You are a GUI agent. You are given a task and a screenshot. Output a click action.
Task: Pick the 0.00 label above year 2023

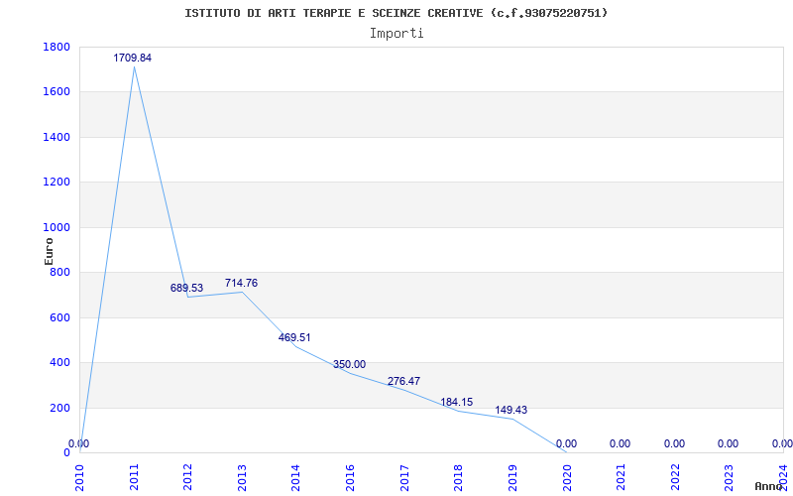729,443
